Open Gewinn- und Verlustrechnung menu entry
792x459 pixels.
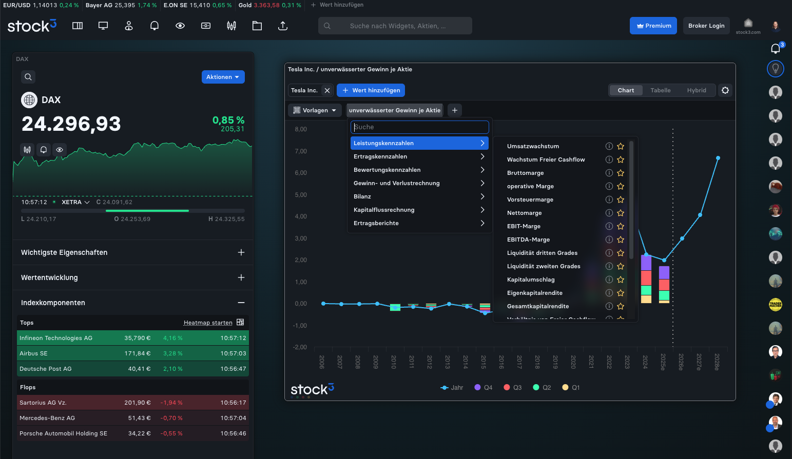pos(419,183)
